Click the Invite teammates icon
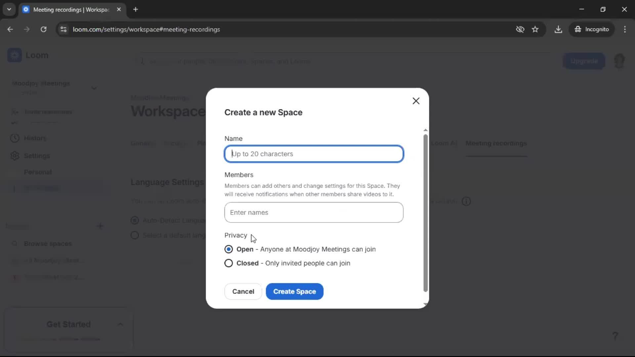635x357 pixels. pyautogui.click(x=15, y=112)
